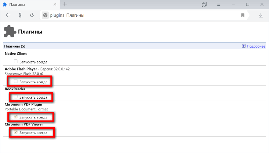This screenshot has height=153, width=269.
Task: Bookmark this page using address bar flag
Action: pos(242,15)
